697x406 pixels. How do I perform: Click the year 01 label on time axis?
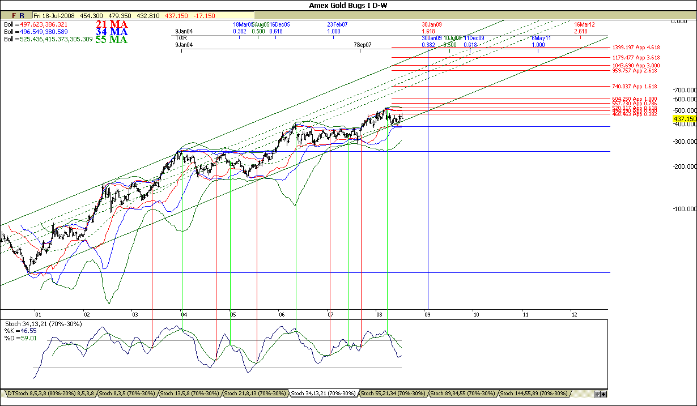coord(38,314)
